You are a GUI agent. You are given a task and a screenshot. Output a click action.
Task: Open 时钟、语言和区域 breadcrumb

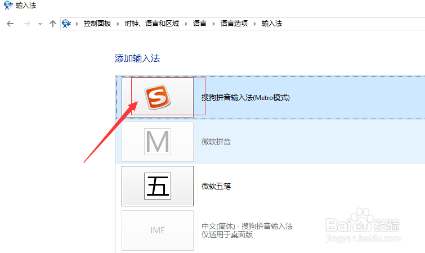[152, 24]
